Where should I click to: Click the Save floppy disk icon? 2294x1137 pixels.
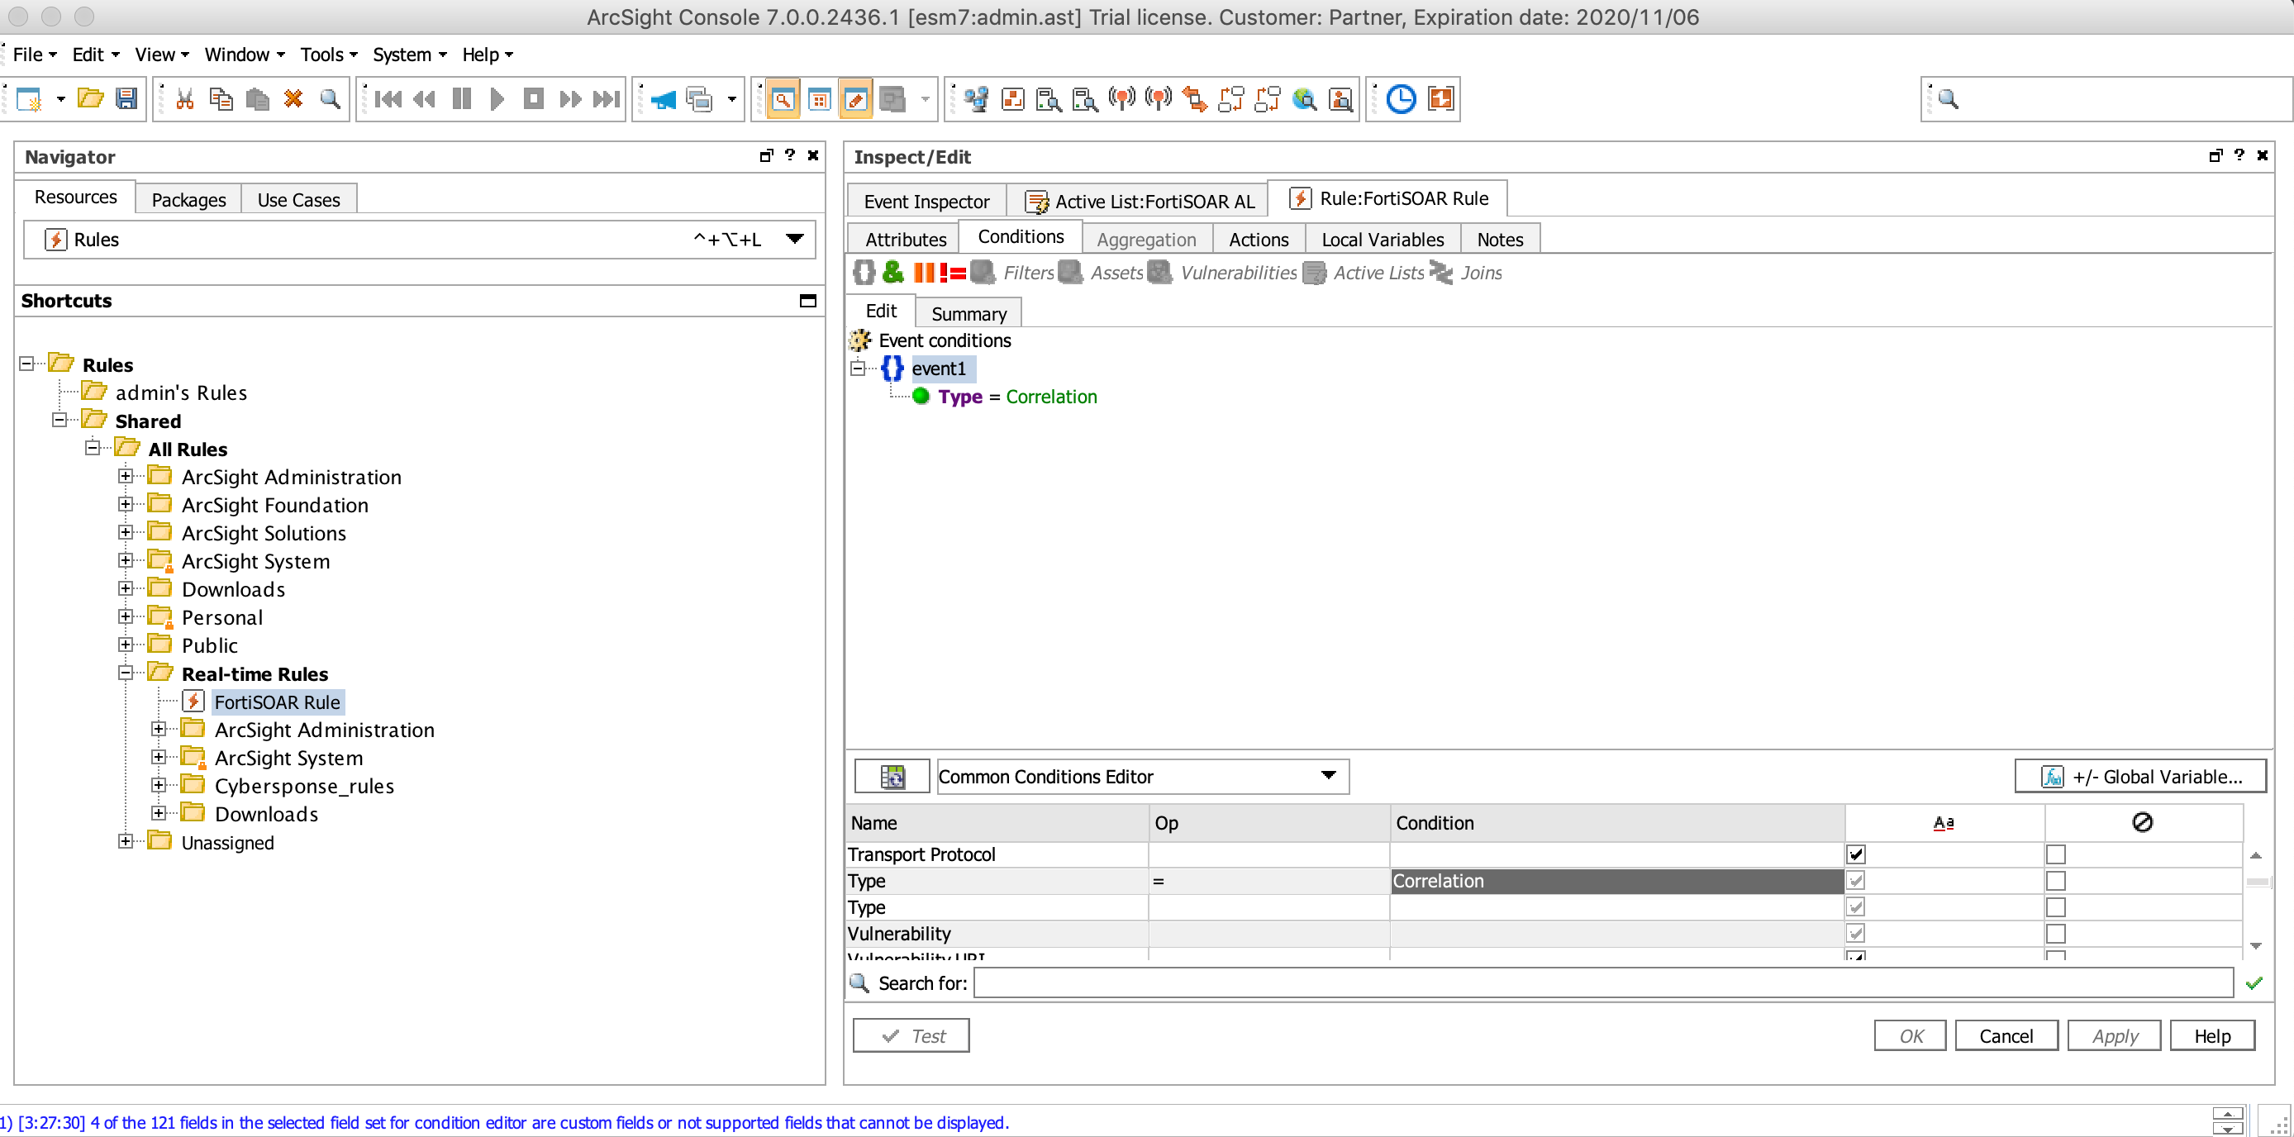[126, 99]
